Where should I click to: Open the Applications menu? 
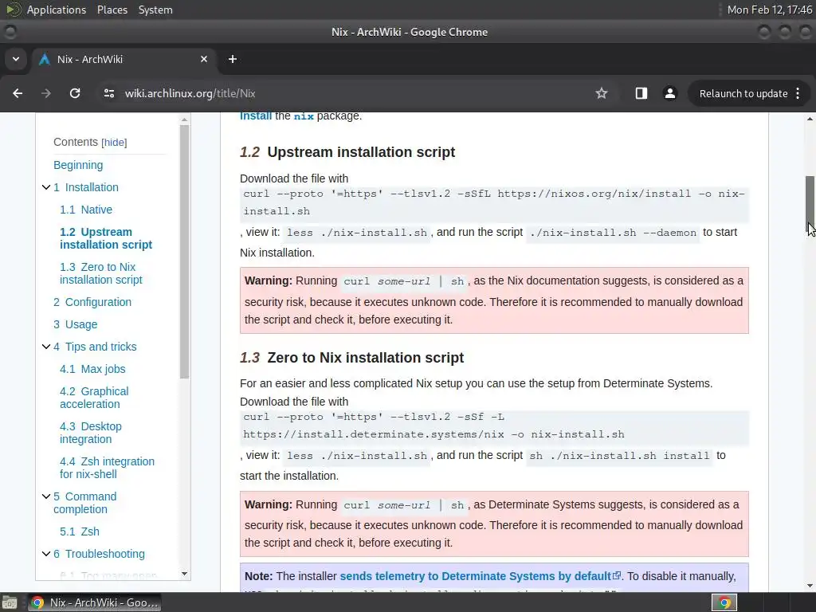click(57, 10)
